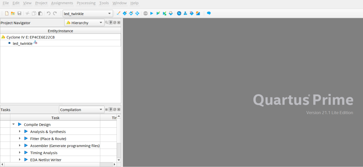Expand Analysis & Synthesis task
The width and height of the screenshot is (363, 167).
pos(20,132)
